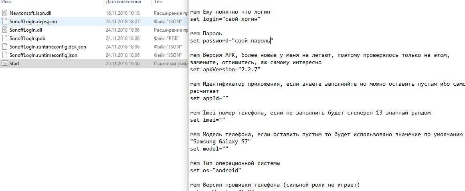Click the line set appId=""
Viewport: 465px width, 191px height.
coord(209,99)
